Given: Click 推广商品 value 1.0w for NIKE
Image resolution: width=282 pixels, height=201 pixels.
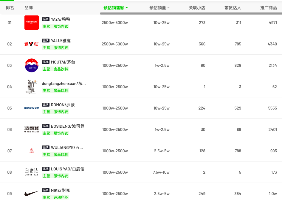Looking at the screenshot, I should click(273, 194).
